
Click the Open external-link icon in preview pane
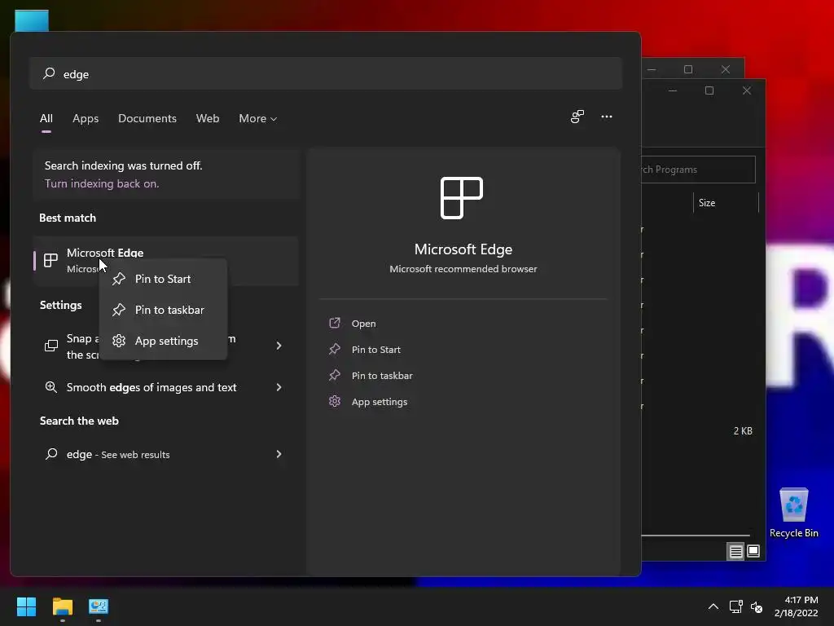[x=335, y=323]
